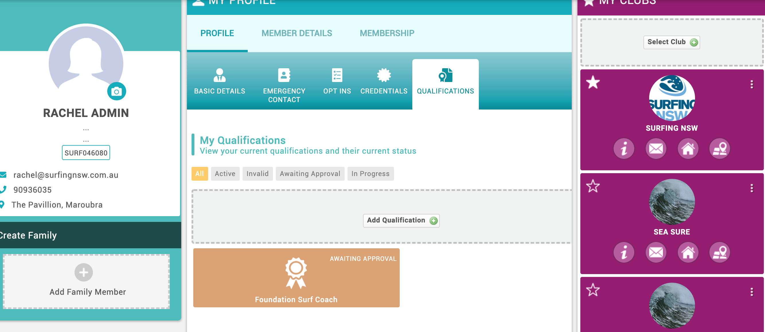Click Surfing NSW info icon
Image resolution: width=765 pixels, height=332 pixels.
(x=624, y=149)
